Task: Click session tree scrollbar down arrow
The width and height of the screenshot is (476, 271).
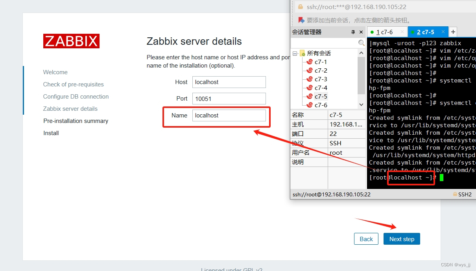Action: [x=361, y=105]
